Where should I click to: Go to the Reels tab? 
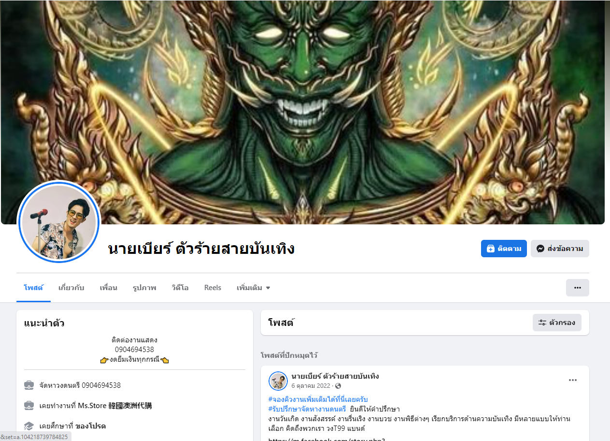tap(213, 288)
